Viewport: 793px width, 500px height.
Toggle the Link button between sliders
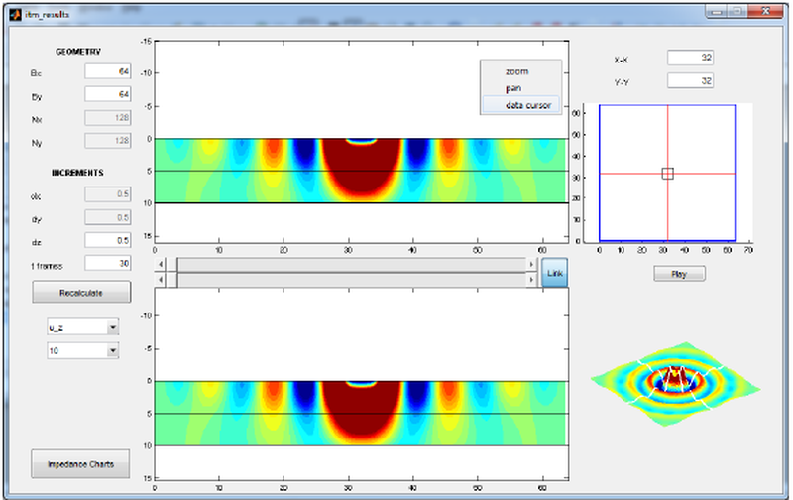click(x=554, y=273)
